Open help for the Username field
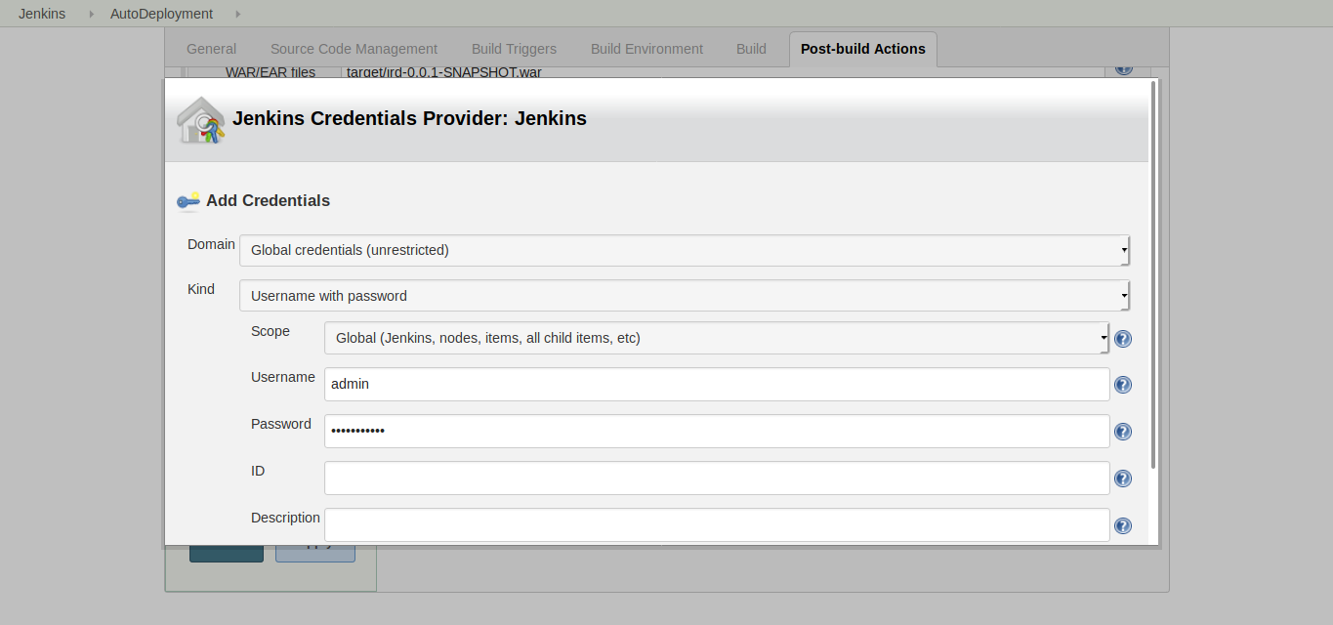The height and width of the screenshot is (625, 1333). click(1123, 385)
